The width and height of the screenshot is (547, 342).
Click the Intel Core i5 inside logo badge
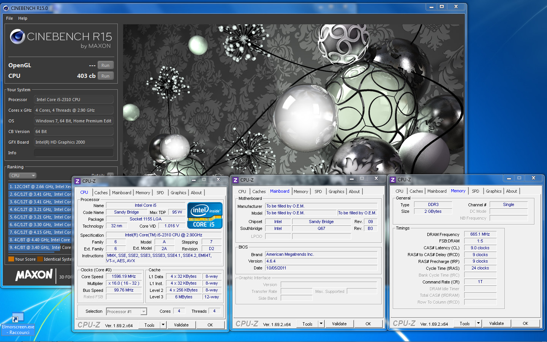(205, 215)
